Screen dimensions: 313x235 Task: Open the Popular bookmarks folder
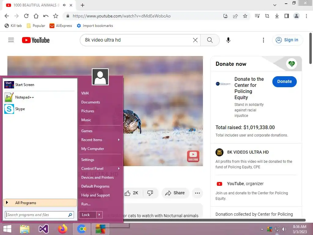[x=36, y=26]
